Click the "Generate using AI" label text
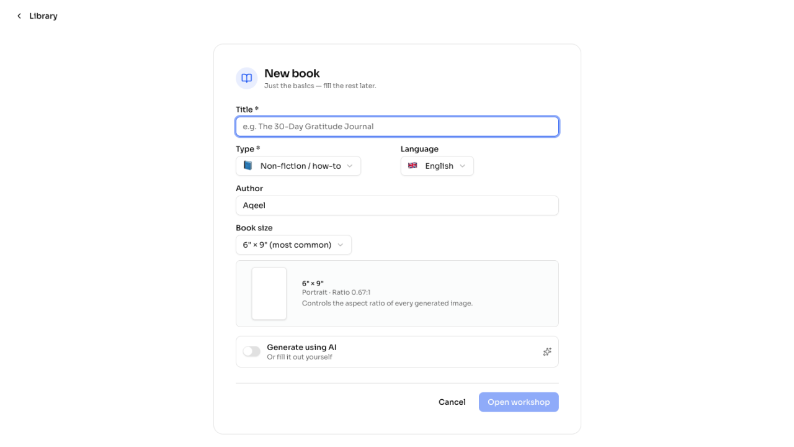 click(x=301, y=347)
